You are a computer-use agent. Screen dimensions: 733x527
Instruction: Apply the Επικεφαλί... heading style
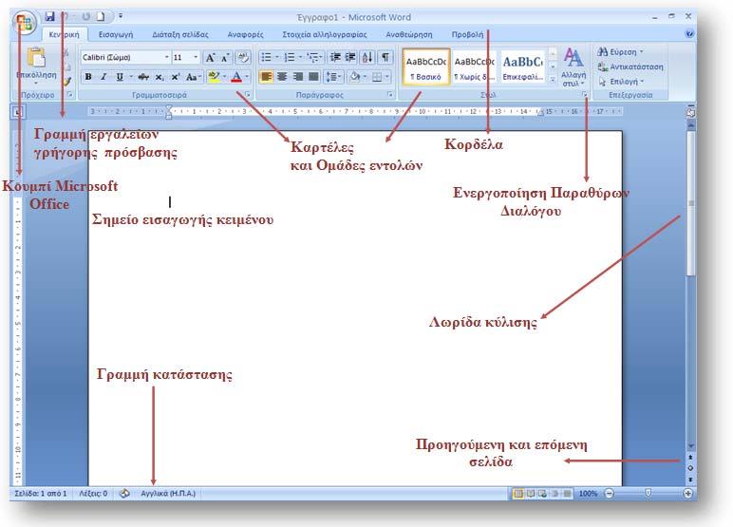(x=522, y=66)
